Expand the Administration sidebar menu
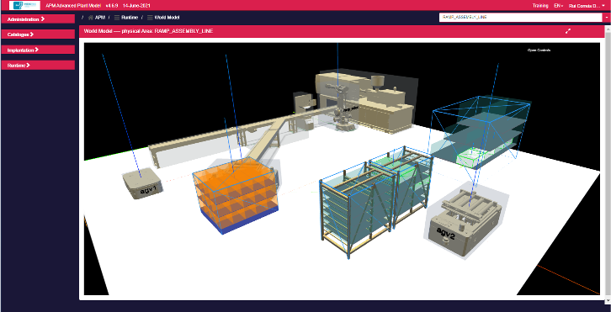This screenshot has height=312, width=611. (38, 19)
